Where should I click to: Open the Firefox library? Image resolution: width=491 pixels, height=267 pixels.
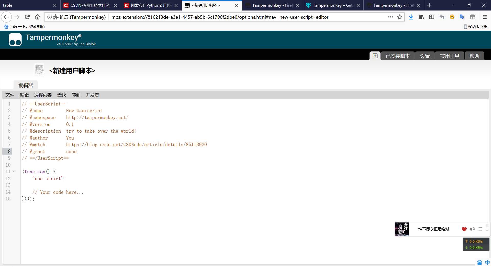tap(421, 17)
